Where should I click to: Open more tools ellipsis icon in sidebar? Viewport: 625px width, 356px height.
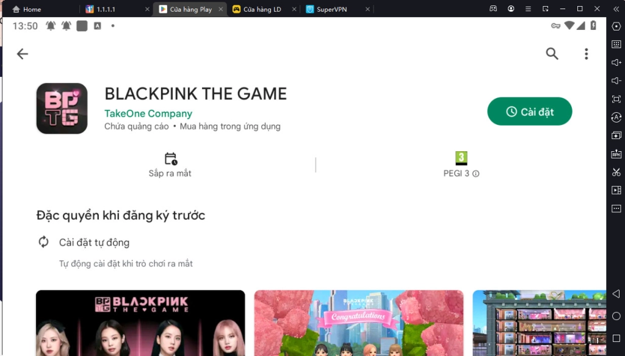[x=616, y=208]
